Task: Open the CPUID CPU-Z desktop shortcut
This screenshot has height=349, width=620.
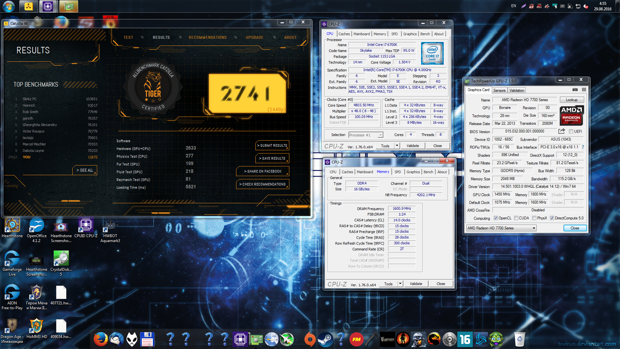Action: tap(86, 228)
